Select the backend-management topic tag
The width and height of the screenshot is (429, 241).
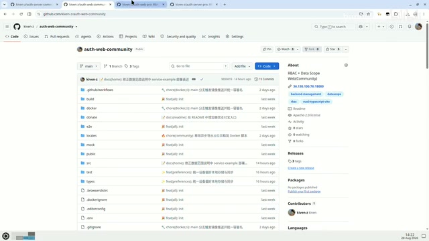(x=306, y=94)
